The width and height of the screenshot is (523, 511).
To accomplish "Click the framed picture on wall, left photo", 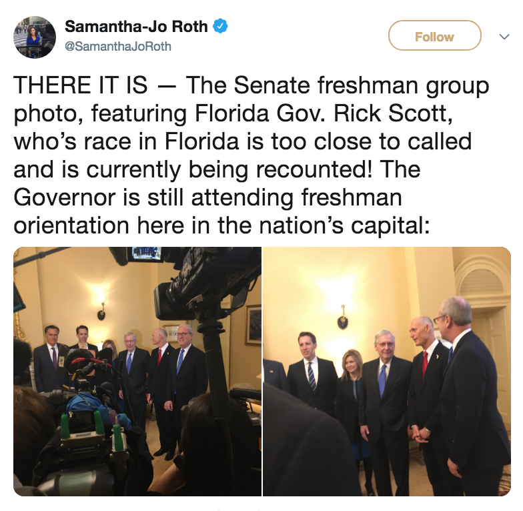I will 253,324.
